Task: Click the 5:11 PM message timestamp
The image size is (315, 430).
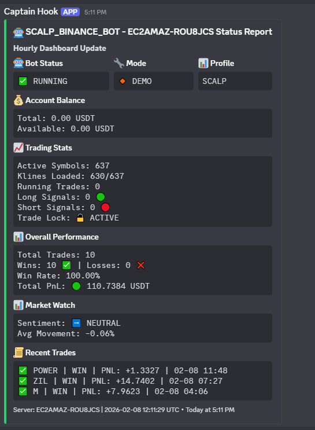Action: (95, 12)
